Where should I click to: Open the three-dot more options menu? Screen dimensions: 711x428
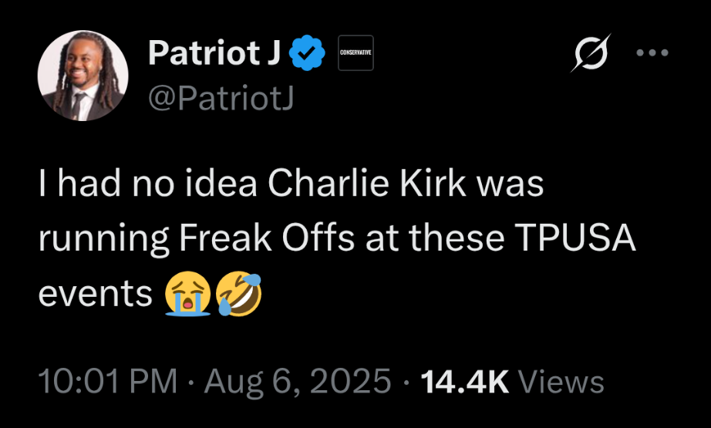(652, 53)
